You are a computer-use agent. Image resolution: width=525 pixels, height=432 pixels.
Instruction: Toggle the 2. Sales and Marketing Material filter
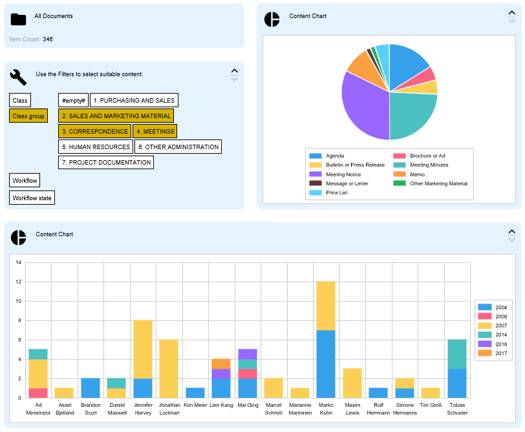click(x=116, y=116)
